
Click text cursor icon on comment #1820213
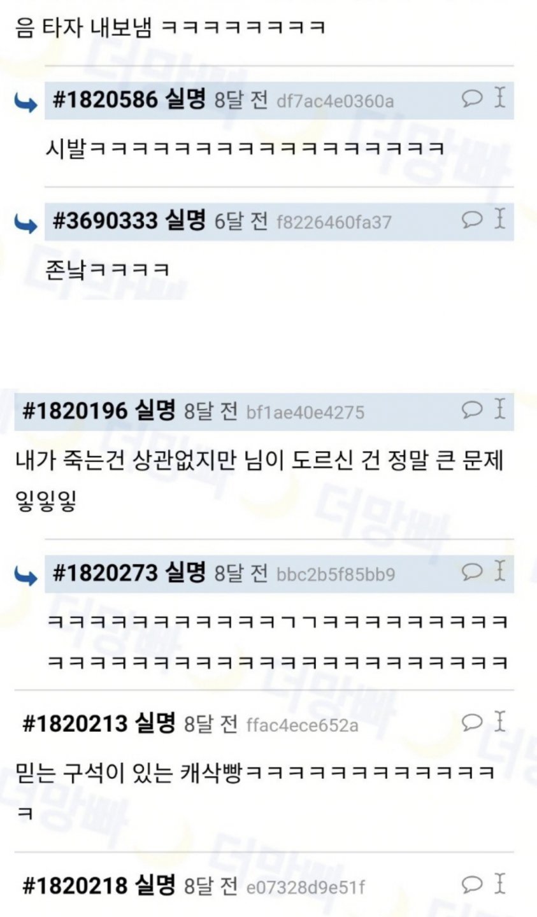pyautogui.click(x=500, y=722)
